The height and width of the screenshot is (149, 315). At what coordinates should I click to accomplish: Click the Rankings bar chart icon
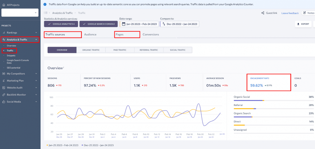[x=4, y=32]
